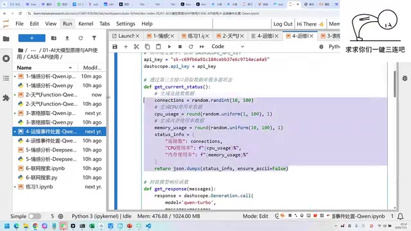This screenshot has width=411, height=231.
Task: Open the notebook debugger bug icon
Action: coord(321,47)
